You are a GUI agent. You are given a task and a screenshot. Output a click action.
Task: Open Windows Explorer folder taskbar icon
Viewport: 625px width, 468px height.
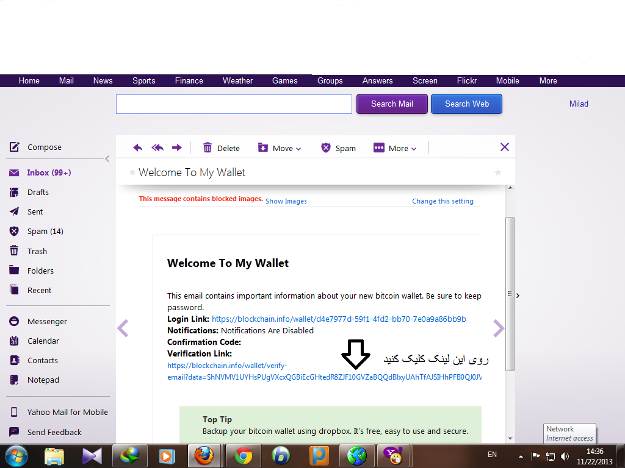[x=54, y=456]
